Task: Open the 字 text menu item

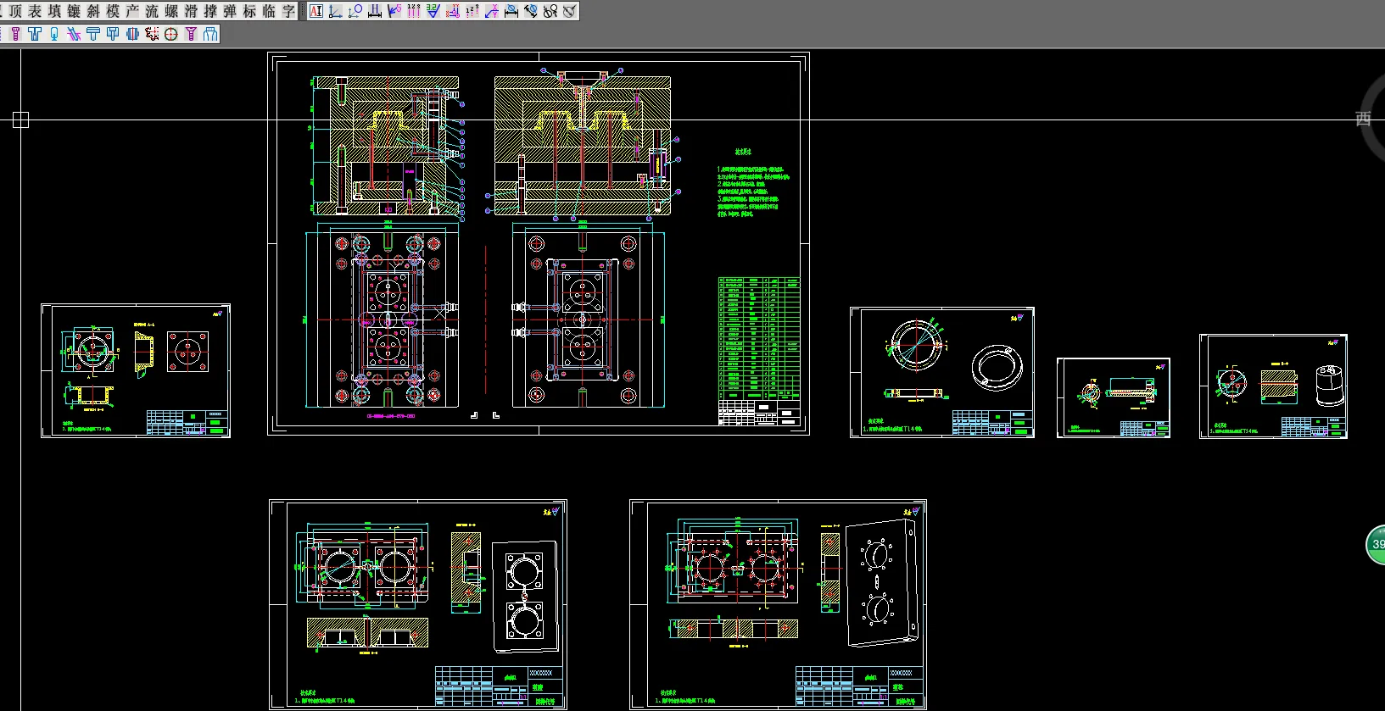Action: point(288,11)
